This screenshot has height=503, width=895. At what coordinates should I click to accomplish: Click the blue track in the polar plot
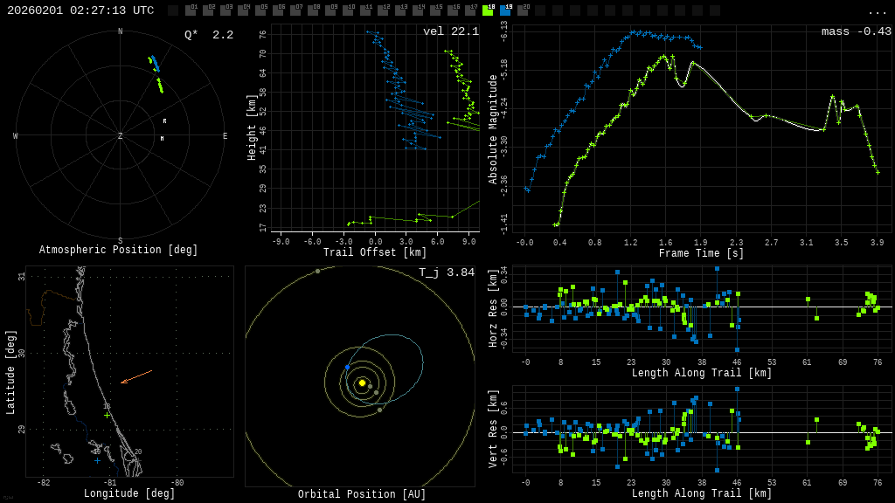point(155,63)
